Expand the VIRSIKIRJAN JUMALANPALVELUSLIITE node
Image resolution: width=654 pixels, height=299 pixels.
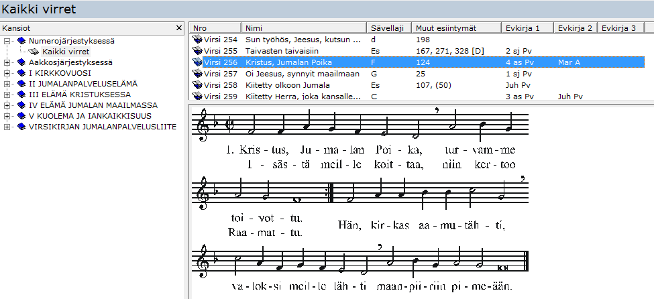click(7, 127)
